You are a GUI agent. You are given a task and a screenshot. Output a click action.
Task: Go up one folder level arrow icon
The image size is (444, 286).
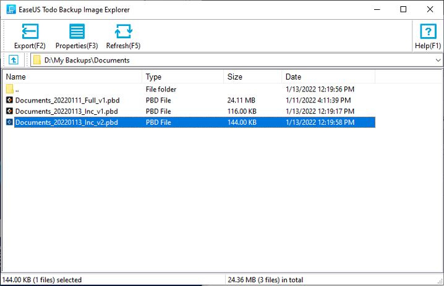point(14,60)
